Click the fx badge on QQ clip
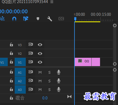The image size is (118, 105). 80,61
